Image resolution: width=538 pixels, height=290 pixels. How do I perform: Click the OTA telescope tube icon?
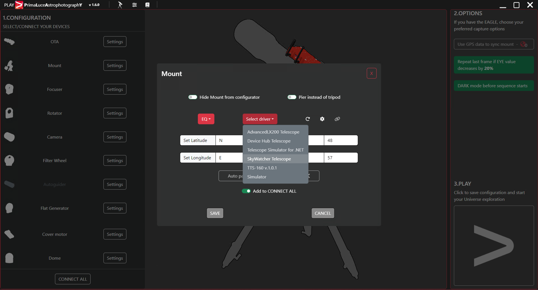pyautogui.click(x=9, y=42)
